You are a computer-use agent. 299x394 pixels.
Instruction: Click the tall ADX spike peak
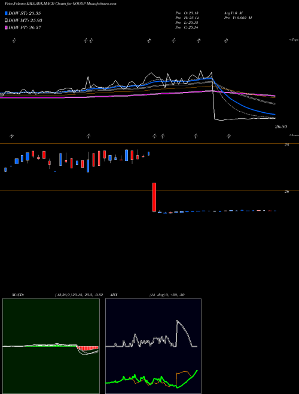177,321
